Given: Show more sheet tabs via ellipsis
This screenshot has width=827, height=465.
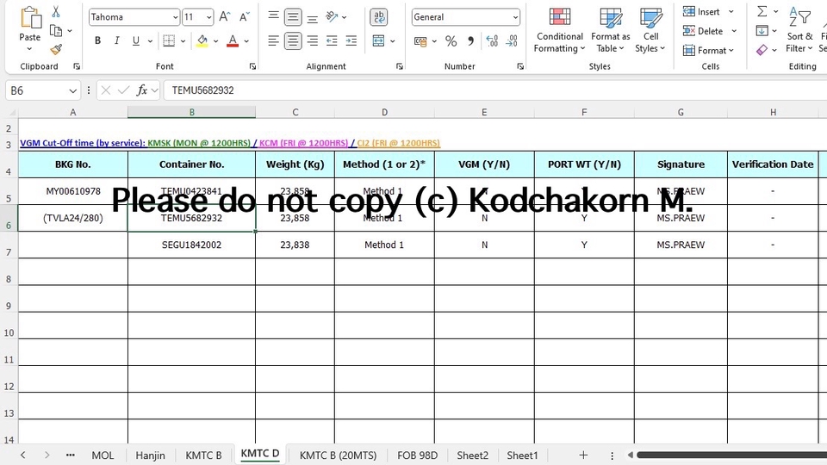Looking at the screenshot, I should pos(70,455).
